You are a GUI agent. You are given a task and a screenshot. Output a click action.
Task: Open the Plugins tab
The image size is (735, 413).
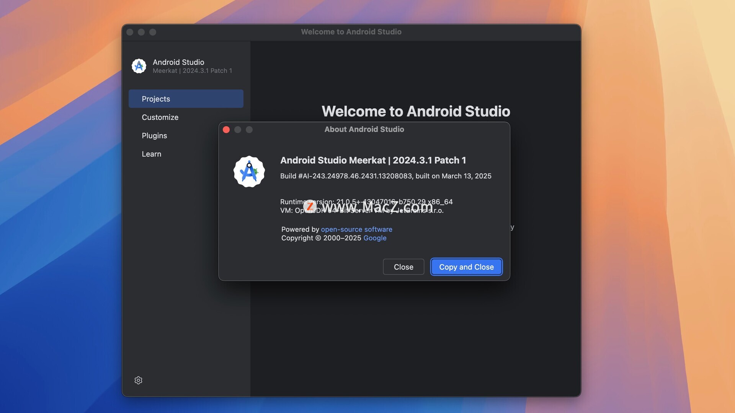coord(186,135)
